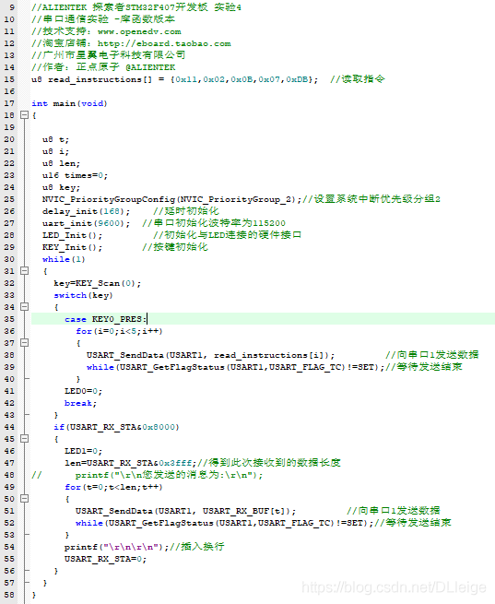
Task: Click USART_SendData with read_instructions[i]
Action: [210, 355]
